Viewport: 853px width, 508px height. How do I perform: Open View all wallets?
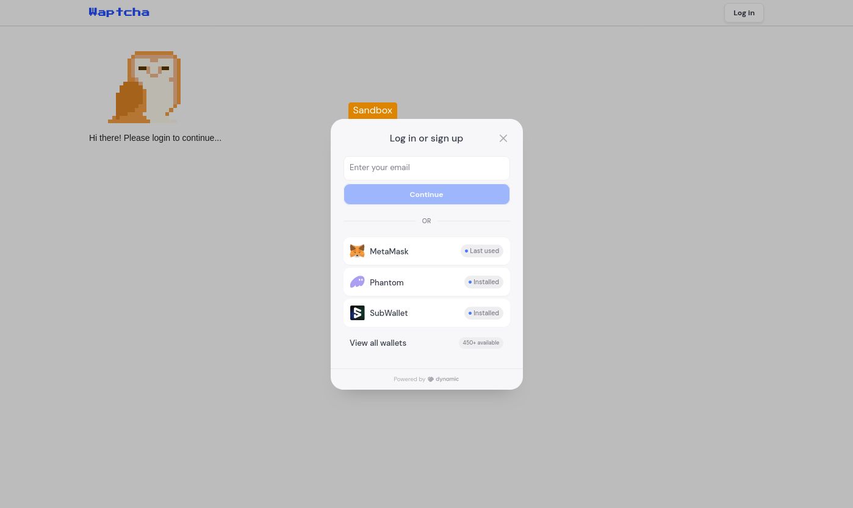coord(426,343)
